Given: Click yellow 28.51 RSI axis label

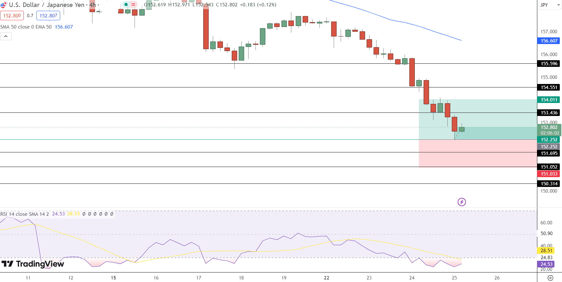Looking at the screenshot, I should [546, 251].
